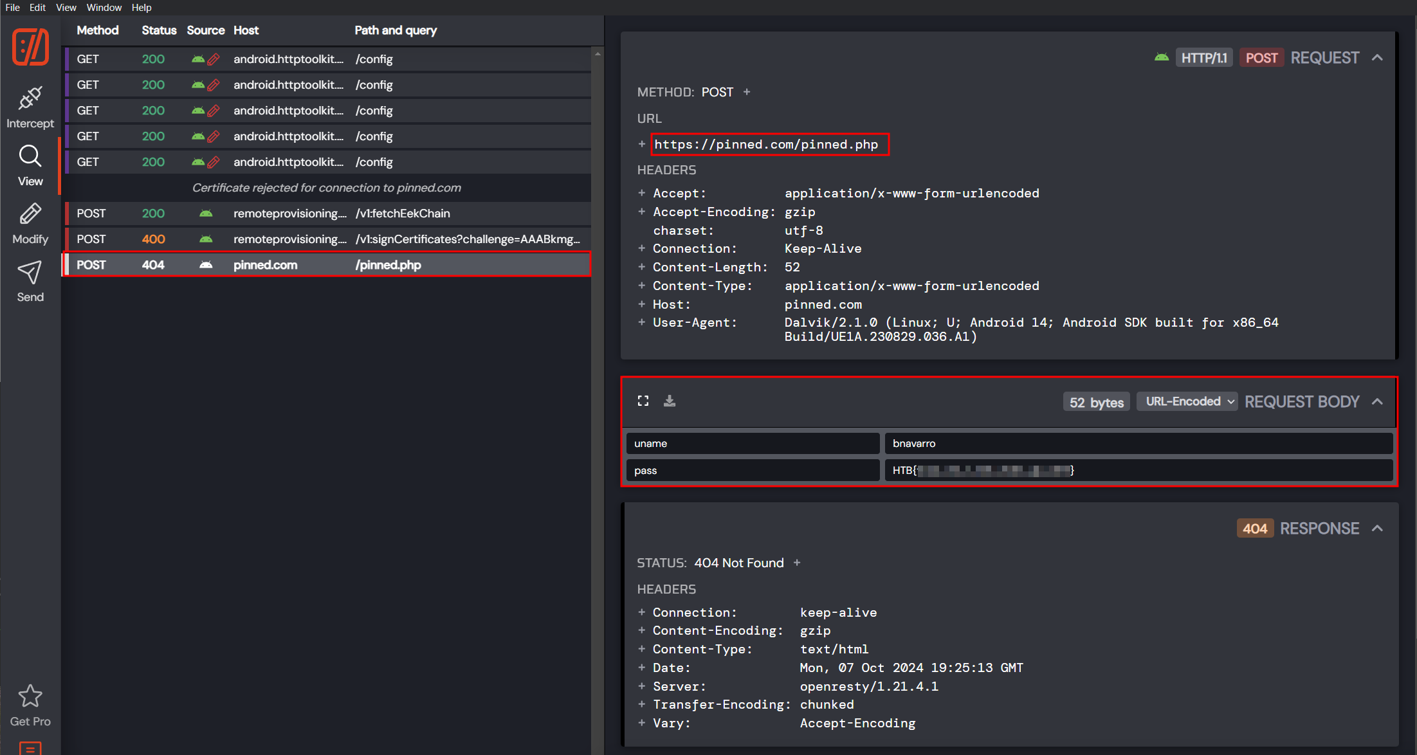Open the Help menu
1417x755 pixels.
[142, 8]
